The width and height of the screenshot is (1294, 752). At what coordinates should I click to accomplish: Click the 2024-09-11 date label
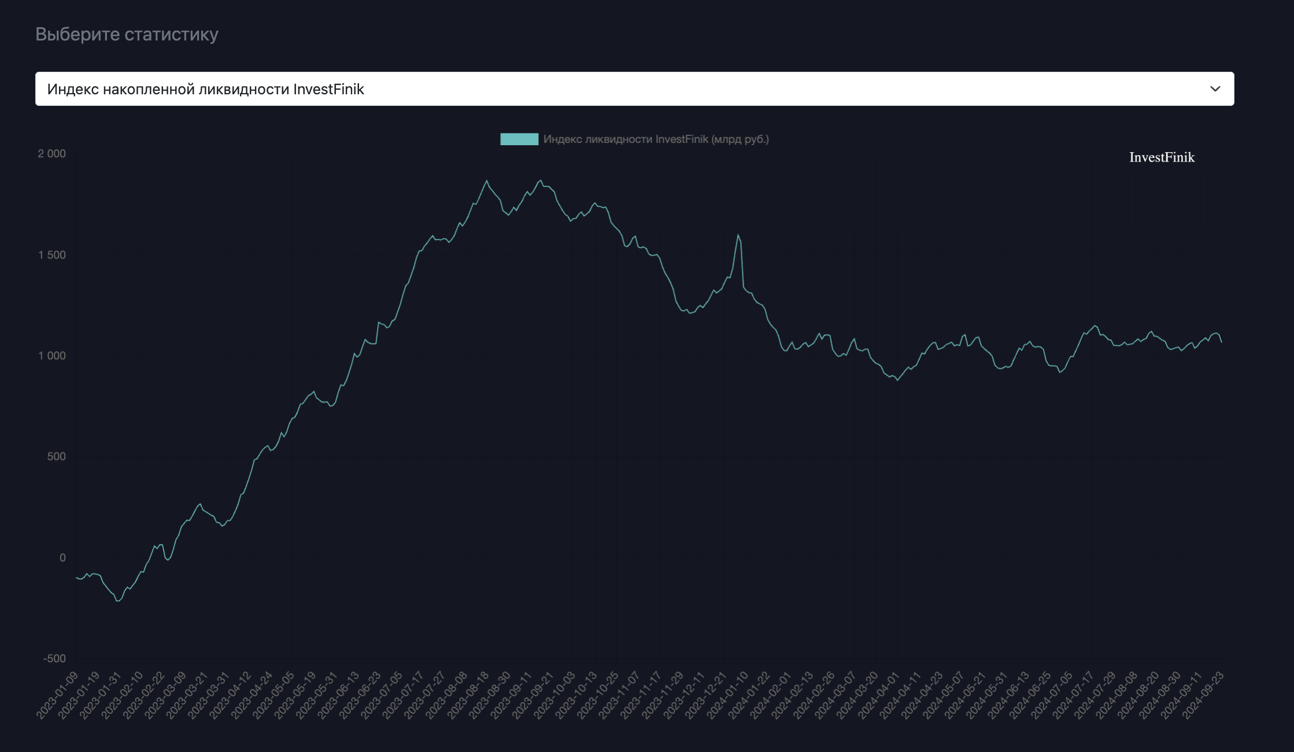pyautogui.click(x=1181, y=695)
